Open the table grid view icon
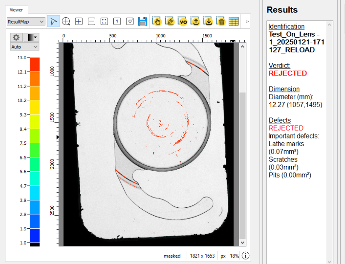This screenshot has height=264, width=345. coord(234,21)
